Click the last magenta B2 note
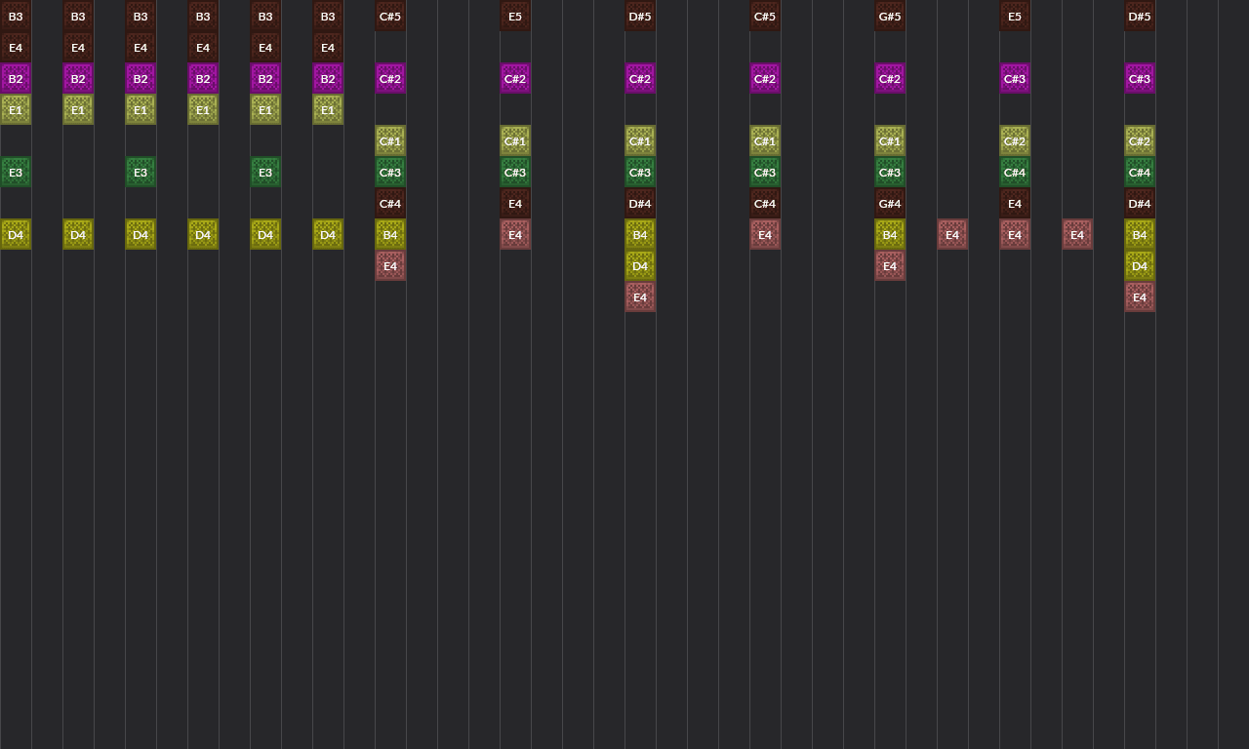 click(x=328, y=78)
